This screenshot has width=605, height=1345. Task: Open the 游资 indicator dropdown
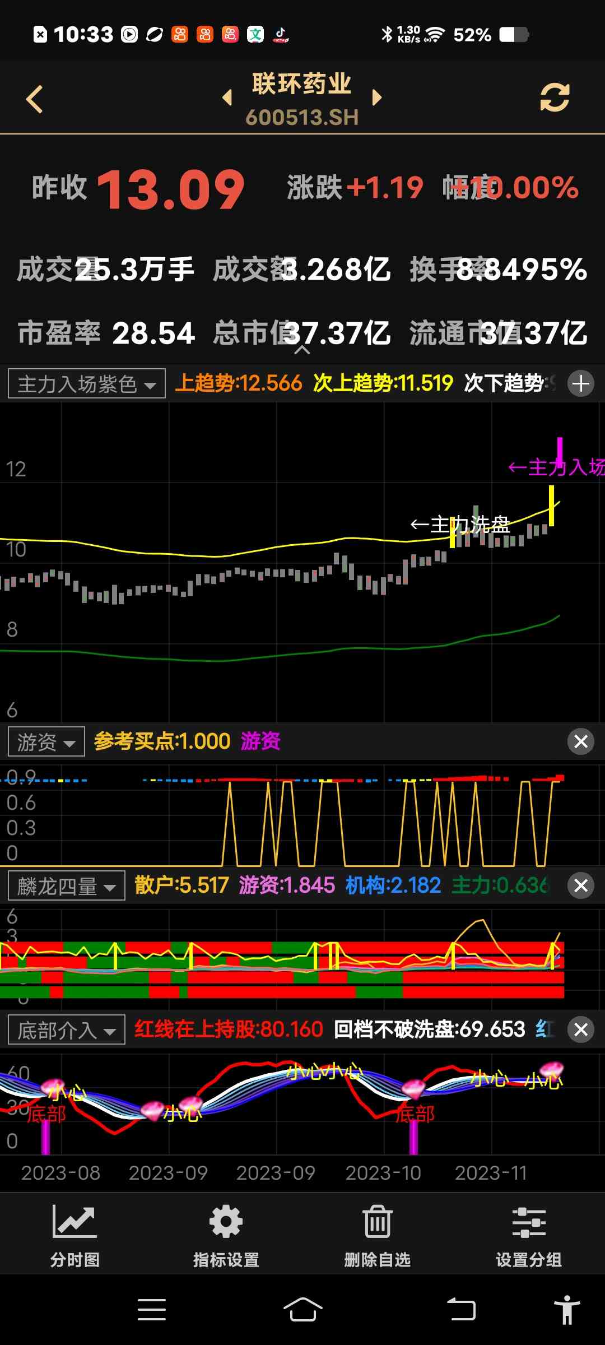tap(46, 742)
